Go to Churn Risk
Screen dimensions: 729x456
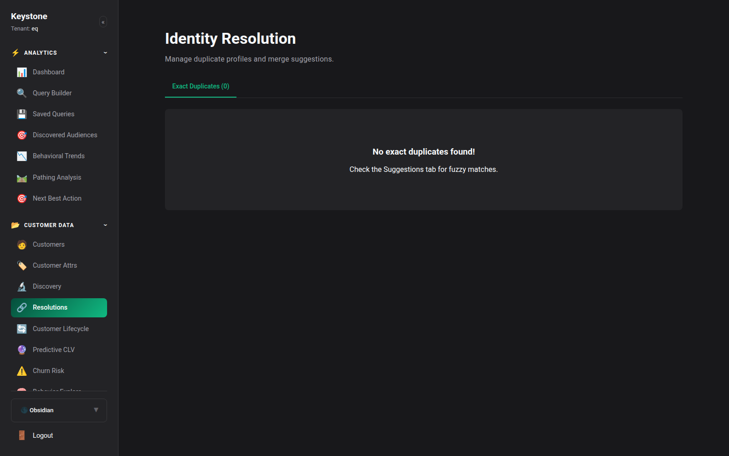pos(59,371)
